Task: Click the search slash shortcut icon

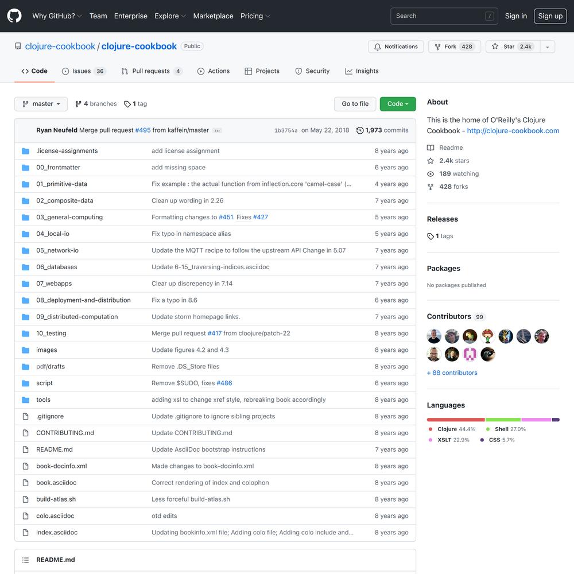Action: point(490,16)
